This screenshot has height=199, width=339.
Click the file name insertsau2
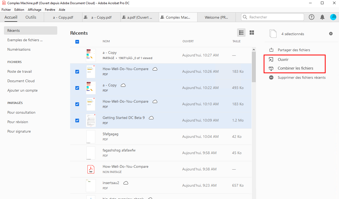pos(111,183)
